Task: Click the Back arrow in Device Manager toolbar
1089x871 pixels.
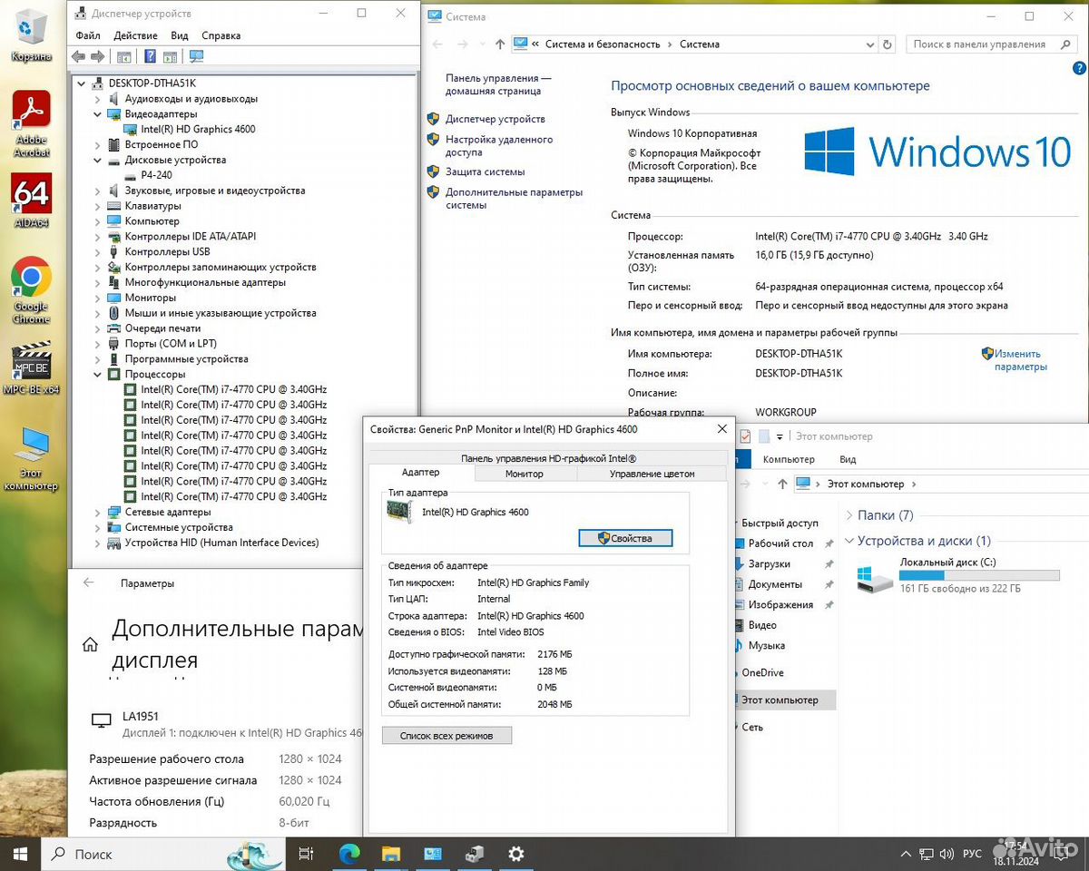Action: (78, 56)
